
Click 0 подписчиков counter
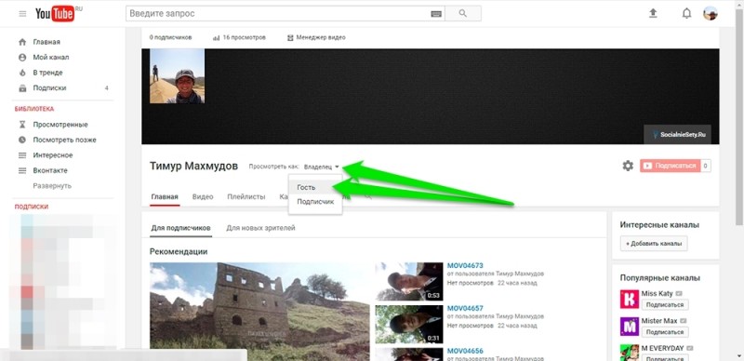click(x=170, y=37)
